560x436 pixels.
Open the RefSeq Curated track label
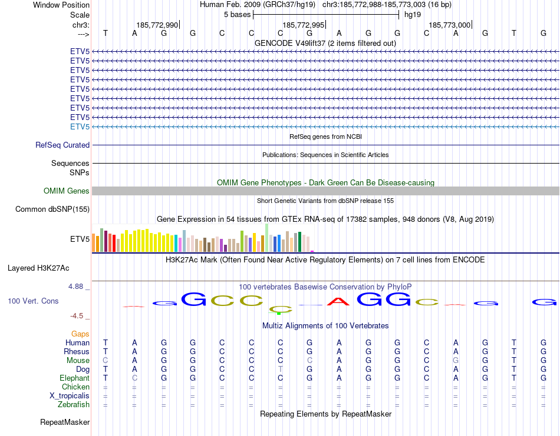62,145
